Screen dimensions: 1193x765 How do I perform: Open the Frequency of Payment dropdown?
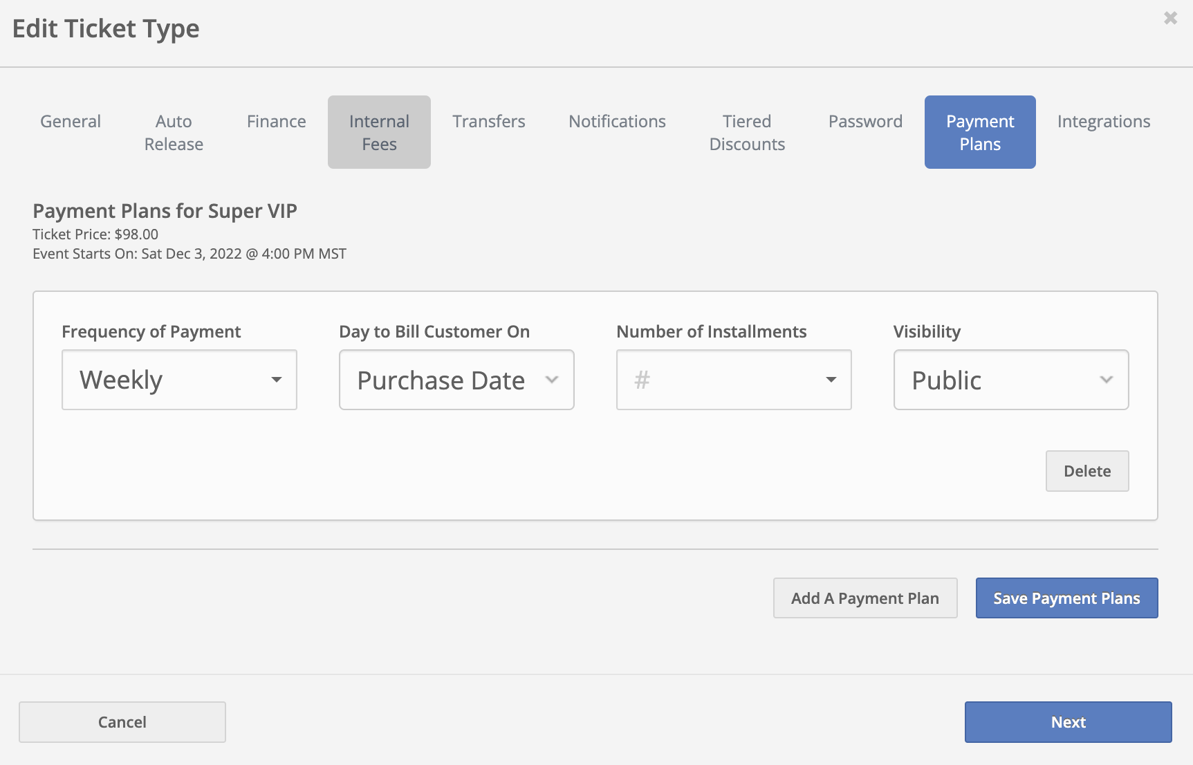pos(179,380)
